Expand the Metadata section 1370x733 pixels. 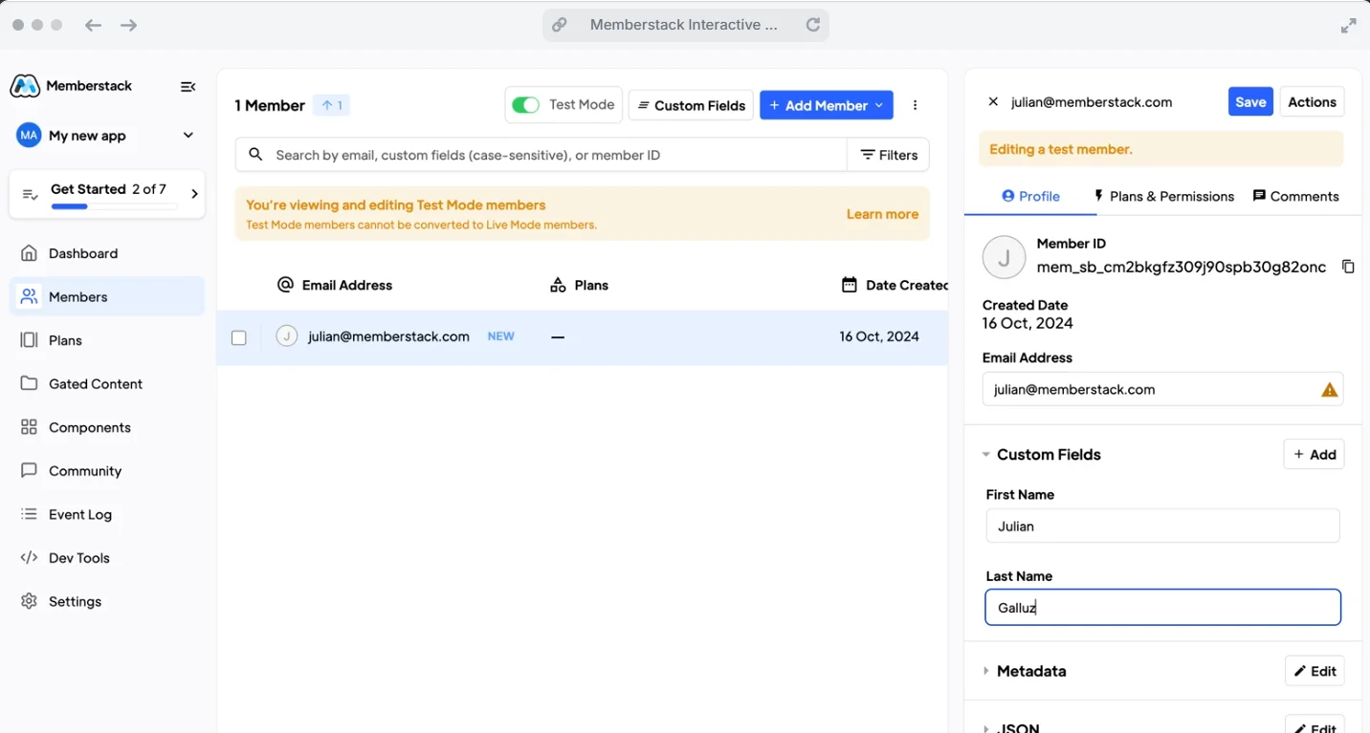click(x=985, y=671)
